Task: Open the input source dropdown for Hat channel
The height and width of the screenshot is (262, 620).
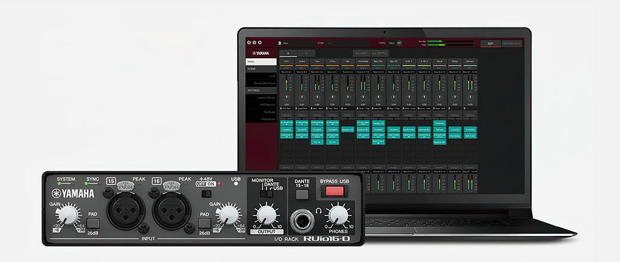Action: (348, 72)
